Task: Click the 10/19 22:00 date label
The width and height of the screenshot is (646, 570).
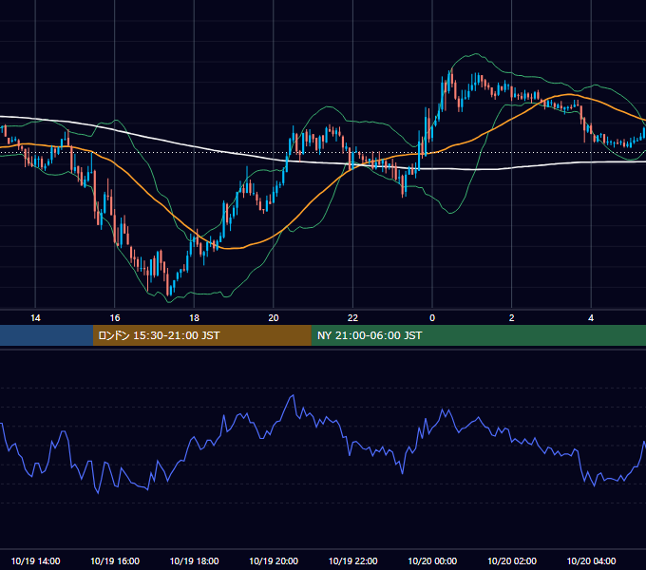Action: [x=352, y=560]
